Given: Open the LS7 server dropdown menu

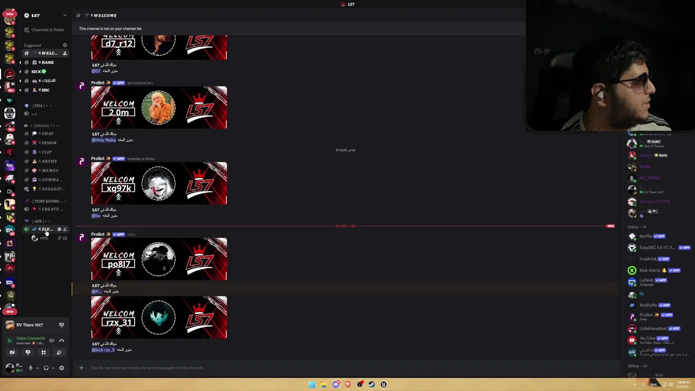Looking at the screenshot, I should click(46, 15).
